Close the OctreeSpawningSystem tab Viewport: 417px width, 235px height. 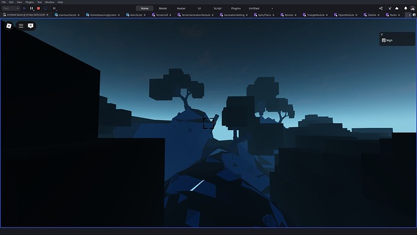pos(118,15)
